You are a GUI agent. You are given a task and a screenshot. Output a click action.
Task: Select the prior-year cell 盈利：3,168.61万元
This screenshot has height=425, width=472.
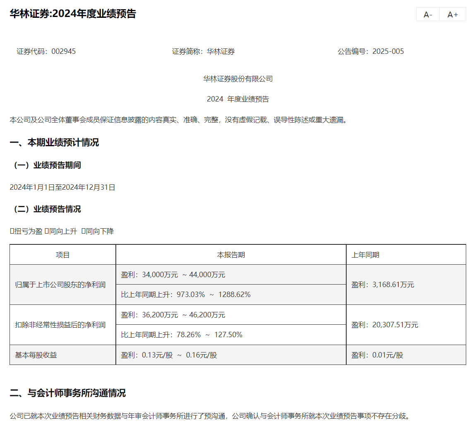pos(406,285)
